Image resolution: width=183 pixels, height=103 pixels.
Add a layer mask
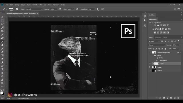[164, 98]
